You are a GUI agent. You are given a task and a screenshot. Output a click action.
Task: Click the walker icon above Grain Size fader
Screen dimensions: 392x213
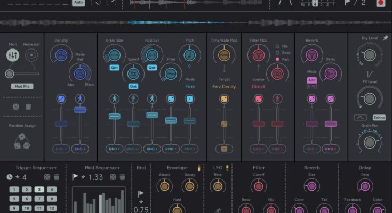click(x=114, y=99)
